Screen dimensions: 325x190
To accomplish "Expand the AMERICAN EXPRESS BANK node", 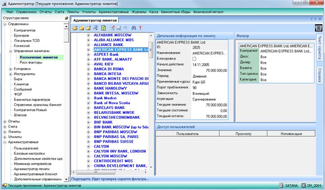I will [88, 50].
